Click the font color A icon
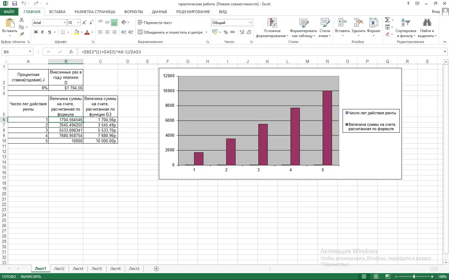The width and height of the screenshot is (449, 280). (x=87, y=32)
